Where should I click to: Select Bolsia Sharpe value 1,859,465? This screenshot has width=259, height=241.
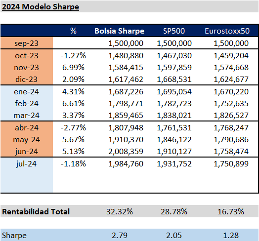pyautogui.click(x=126, y=116)
